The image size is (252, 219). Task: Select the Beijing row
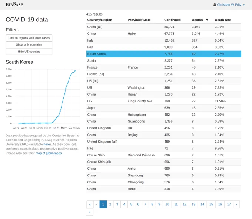[163, 135]
